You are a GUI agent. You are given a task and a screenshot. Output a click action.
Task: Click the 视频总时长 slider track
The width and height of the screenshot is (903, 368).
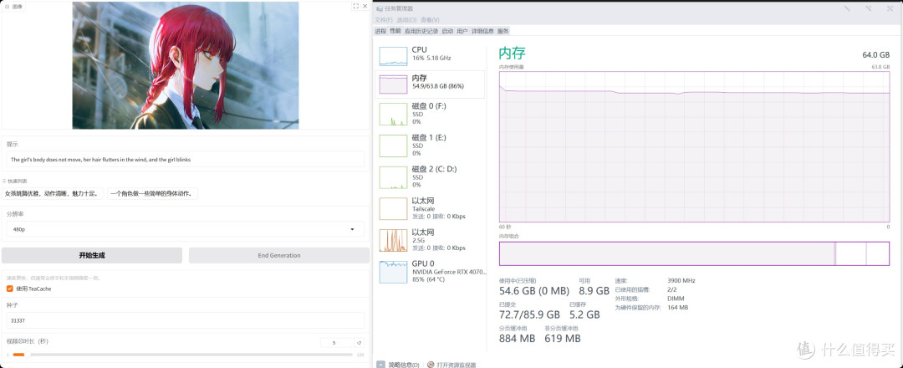point(184,355)
